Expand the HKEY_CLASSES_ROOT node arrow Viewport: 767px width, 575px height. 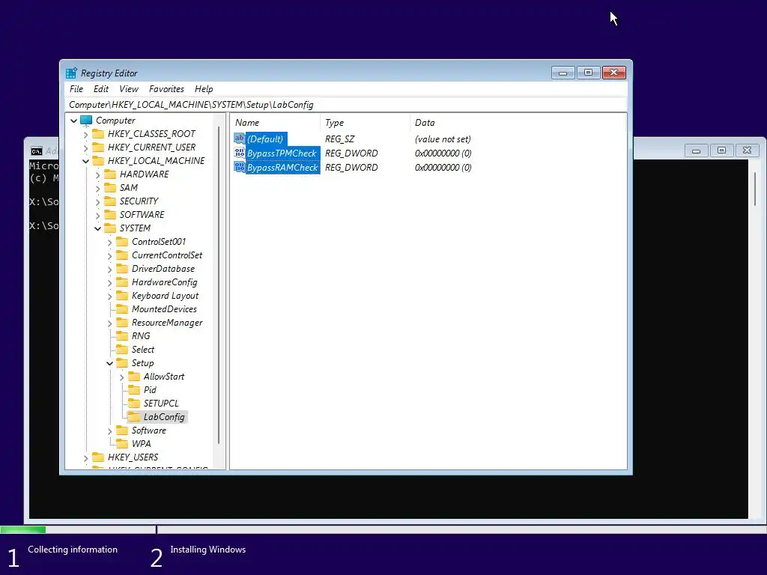tap(85, 134)
